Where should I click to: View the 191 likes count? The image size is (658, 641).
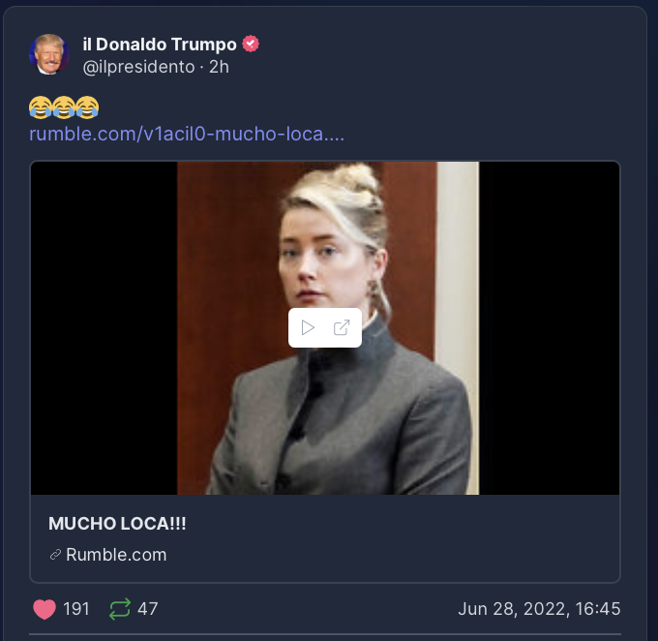coord(75,609)
